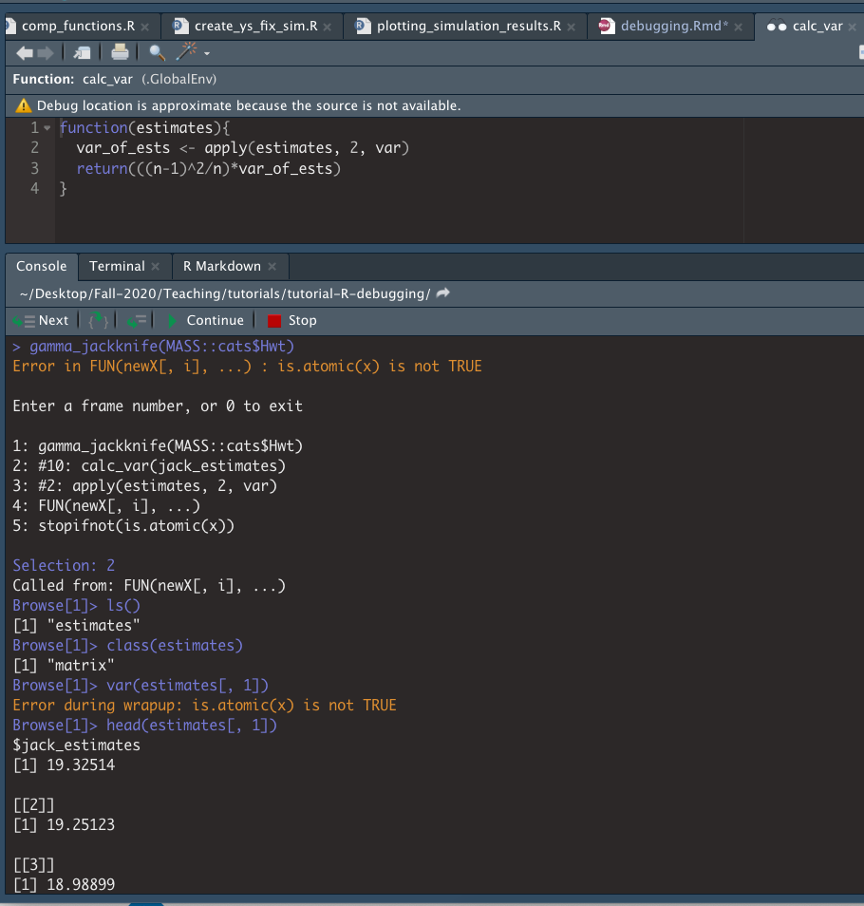Click '$jack_estimates' output line
This screenshot has width=864, height=906.
76,745
